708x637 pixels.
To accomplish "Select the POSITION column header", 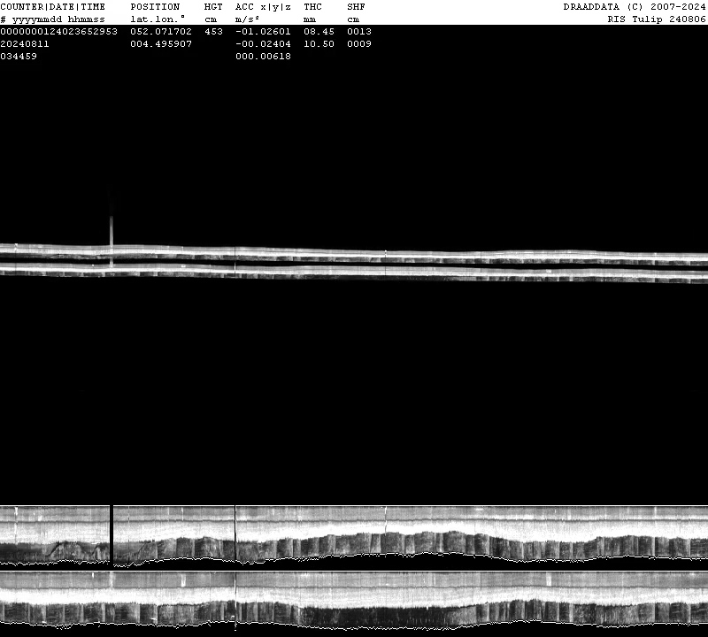I will pos(155,6).
